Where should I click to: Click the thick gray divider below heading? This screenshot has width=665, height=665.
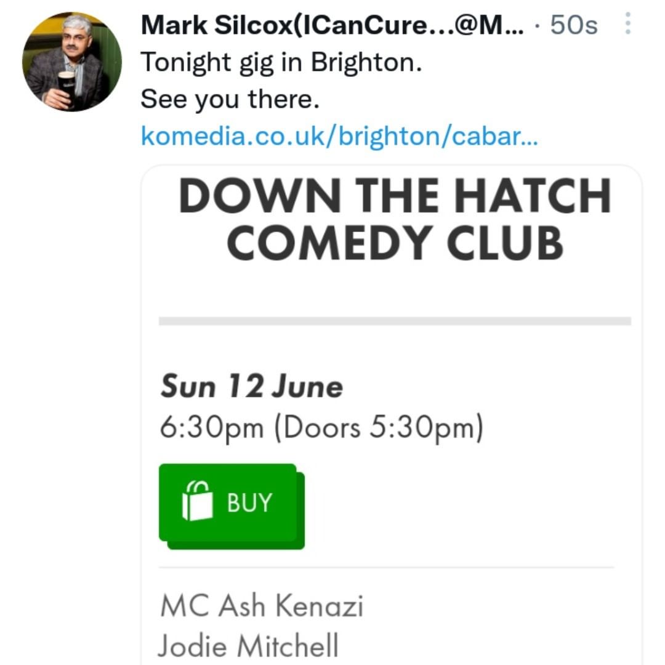[x=394, y=321]
